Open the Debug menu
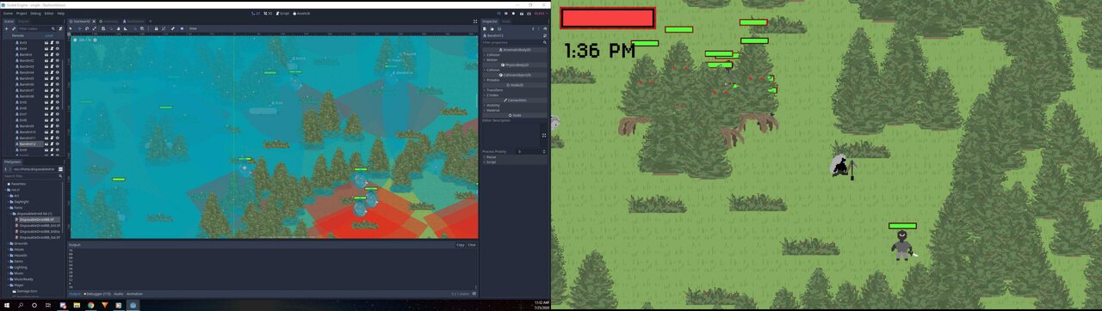This screenshot has width=1102, height=311. pos(35,13)
